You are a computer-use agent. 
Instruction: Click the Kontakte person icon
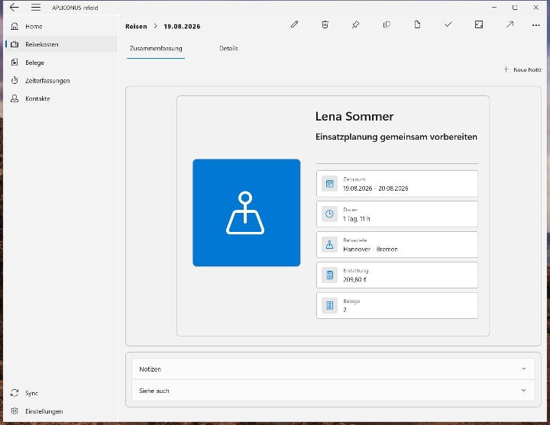(15, 98)
